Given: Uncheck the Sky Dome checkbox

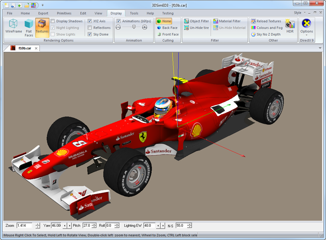Looking at the screenshot, I should pyautogui.click(x=90, y=34).
